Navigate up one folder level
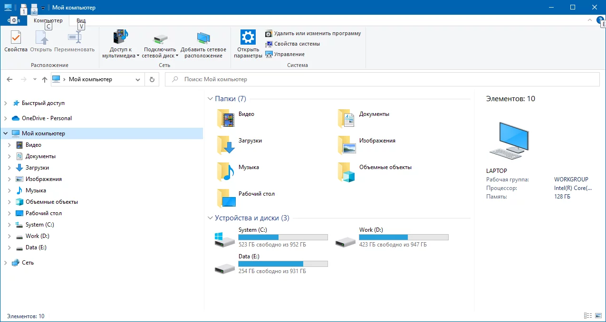606x322 pixels. [x=44, y=79]
